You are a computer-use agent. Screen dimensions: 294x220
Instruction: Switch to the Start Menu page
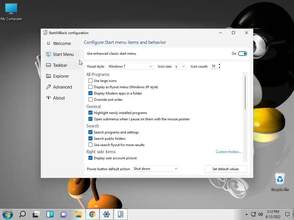click(x=62, y=54)
